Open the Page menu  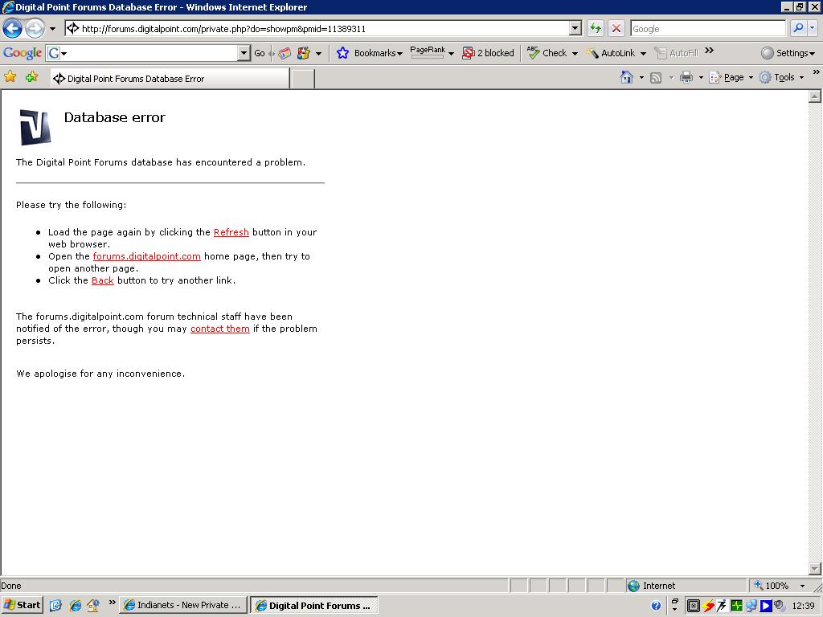point(731,78)
